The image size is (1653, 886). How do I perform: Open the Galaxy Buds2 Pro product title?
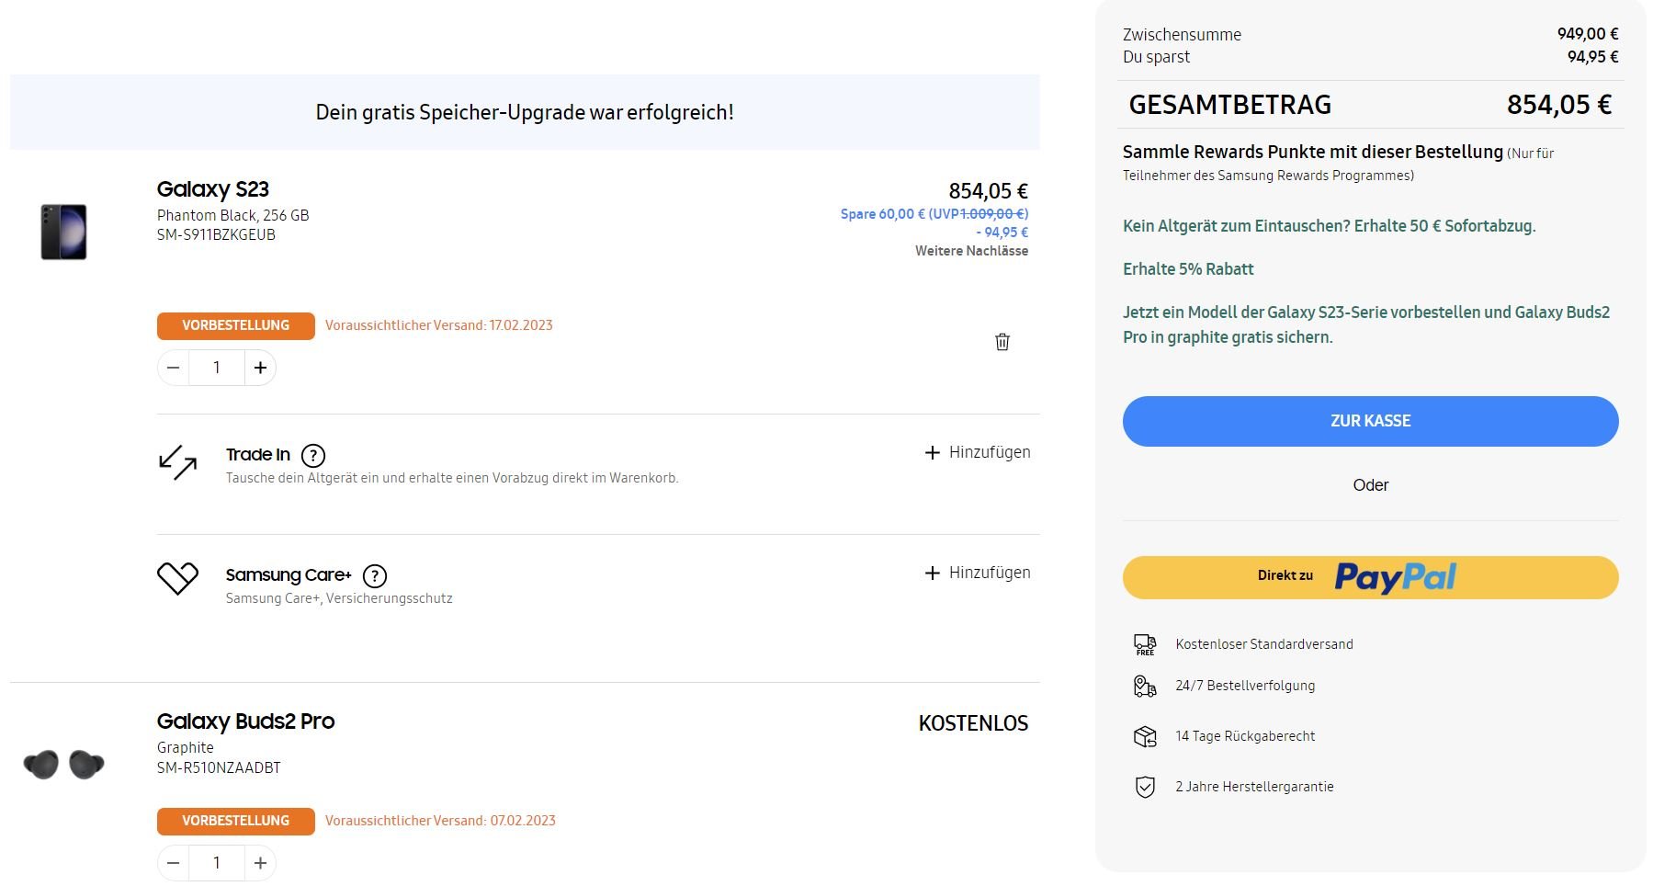245,721
